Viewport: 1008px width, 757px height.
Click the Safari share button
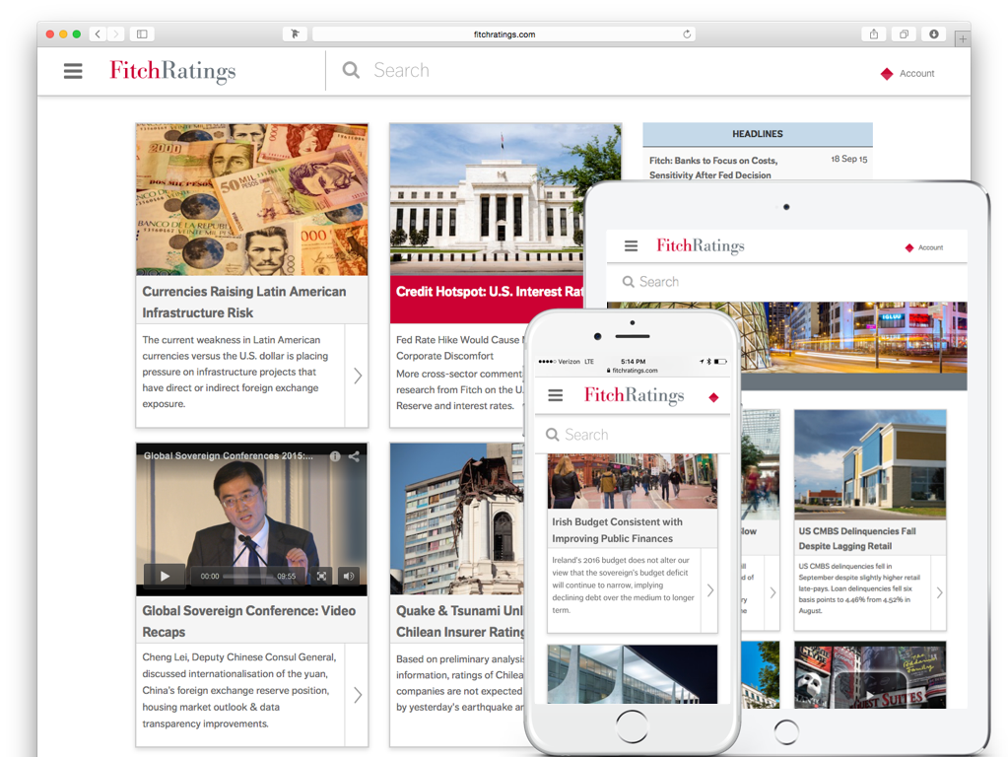click(x=874, y=34)
